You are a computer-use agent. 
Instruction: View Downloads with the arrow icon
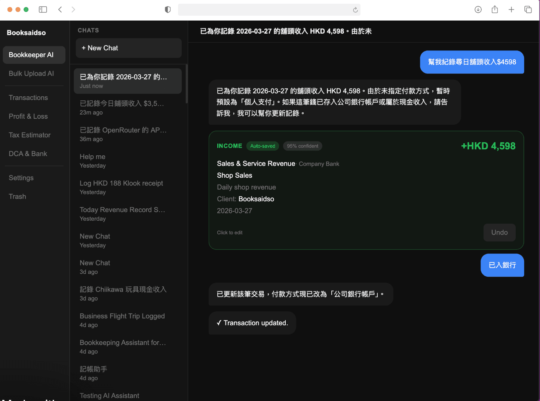tap(478, 9)
